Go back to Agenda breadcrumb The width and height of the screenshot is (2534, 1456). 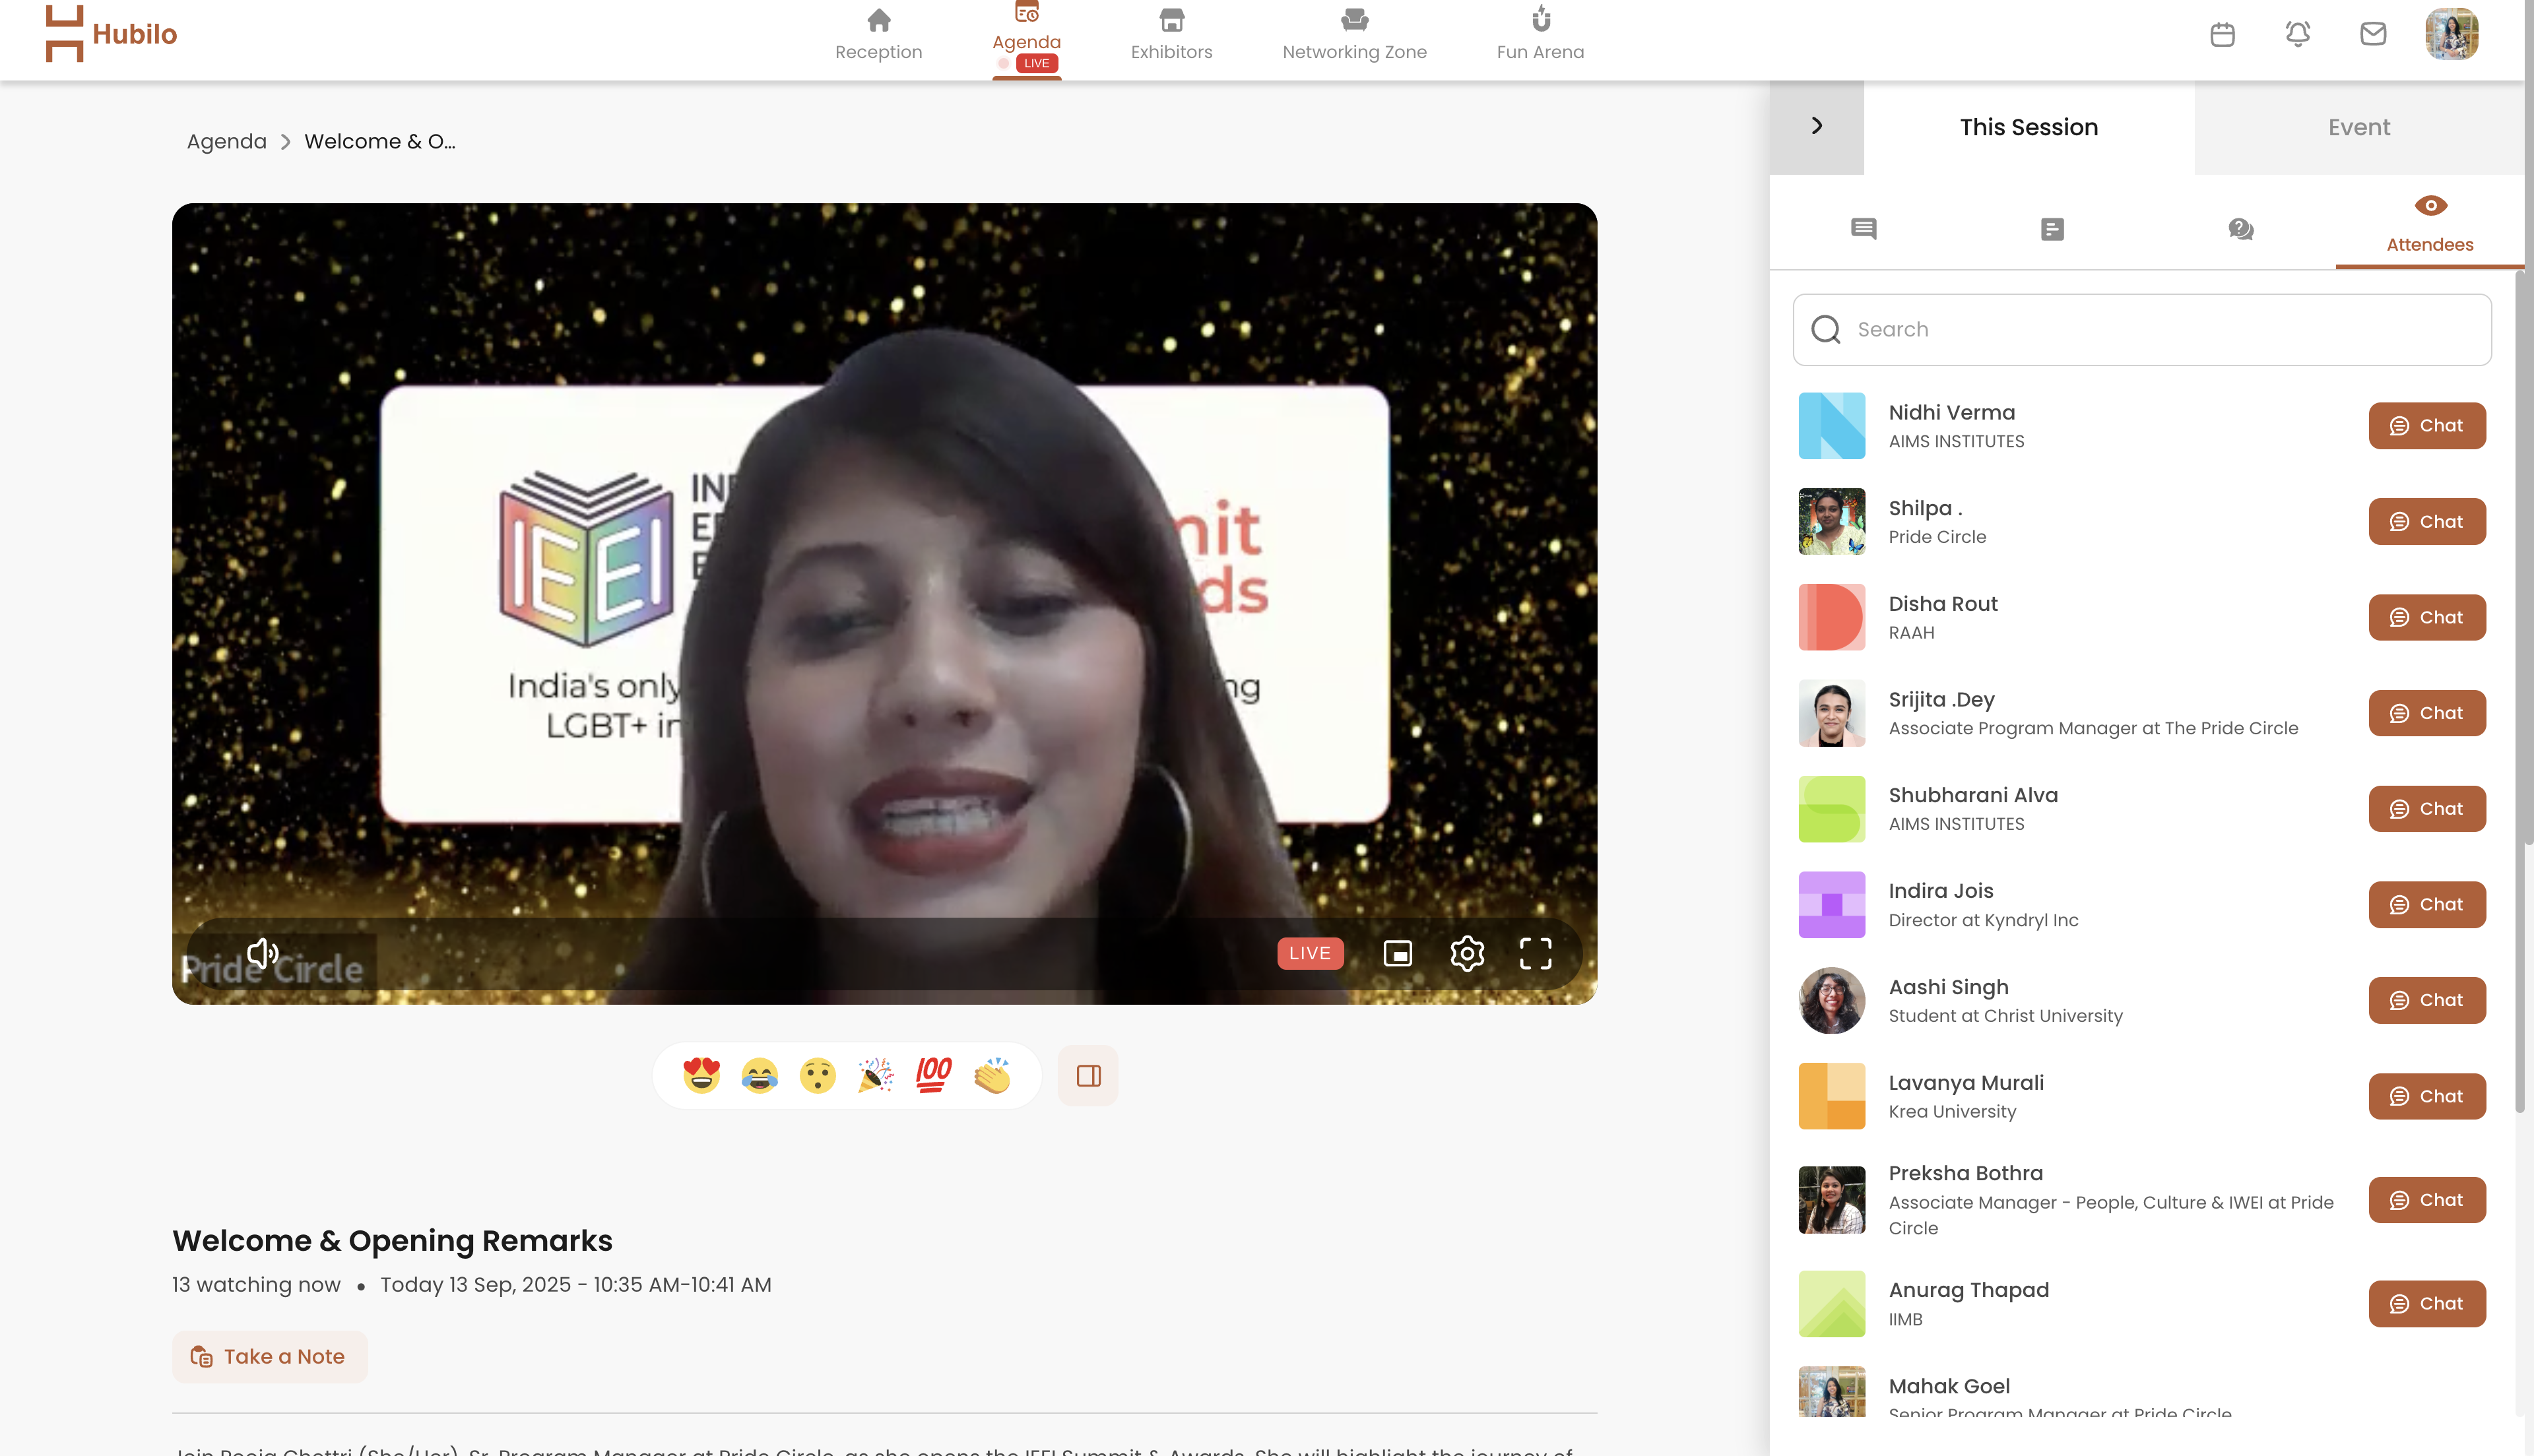226,141
